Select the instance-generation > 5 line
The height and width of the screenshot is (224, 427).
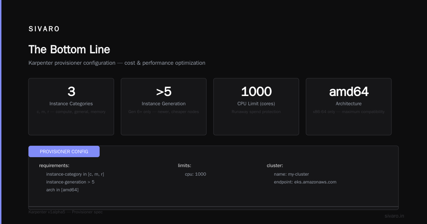70,182
